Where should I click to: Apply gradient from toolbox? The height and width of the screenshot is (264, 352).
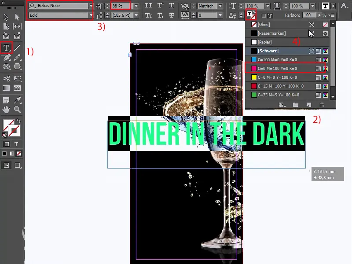click(11, 154)
